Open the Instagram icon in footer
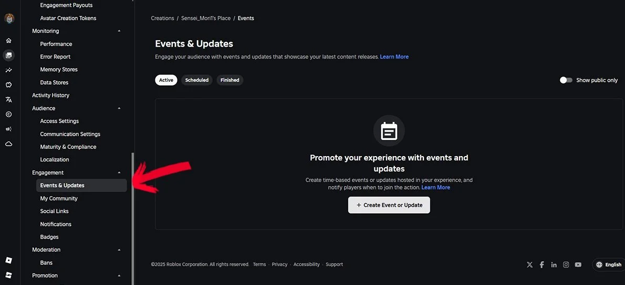Image resolution: width=625 pixels, height=285 pixels. click(x=566, y=265)
